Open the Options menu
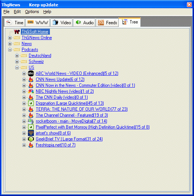 point(32,12)
